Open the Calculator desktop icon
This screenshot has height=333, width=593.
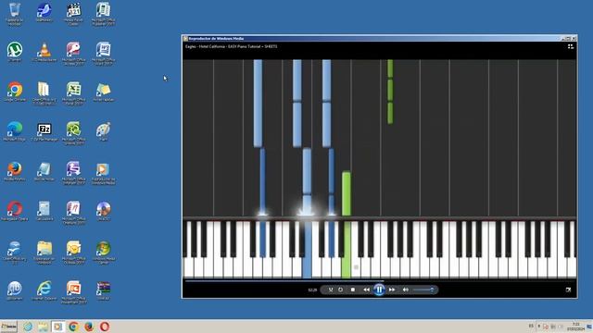(x=44, y=211)
